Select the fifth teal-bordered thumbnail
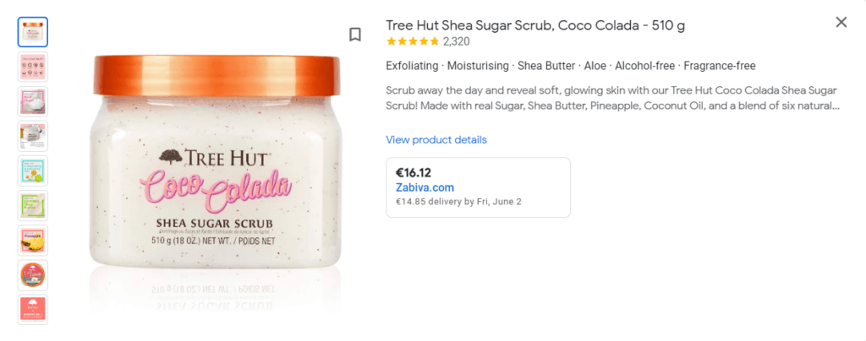The height and width of the screenshot is (341, 866). click(33, 170)
